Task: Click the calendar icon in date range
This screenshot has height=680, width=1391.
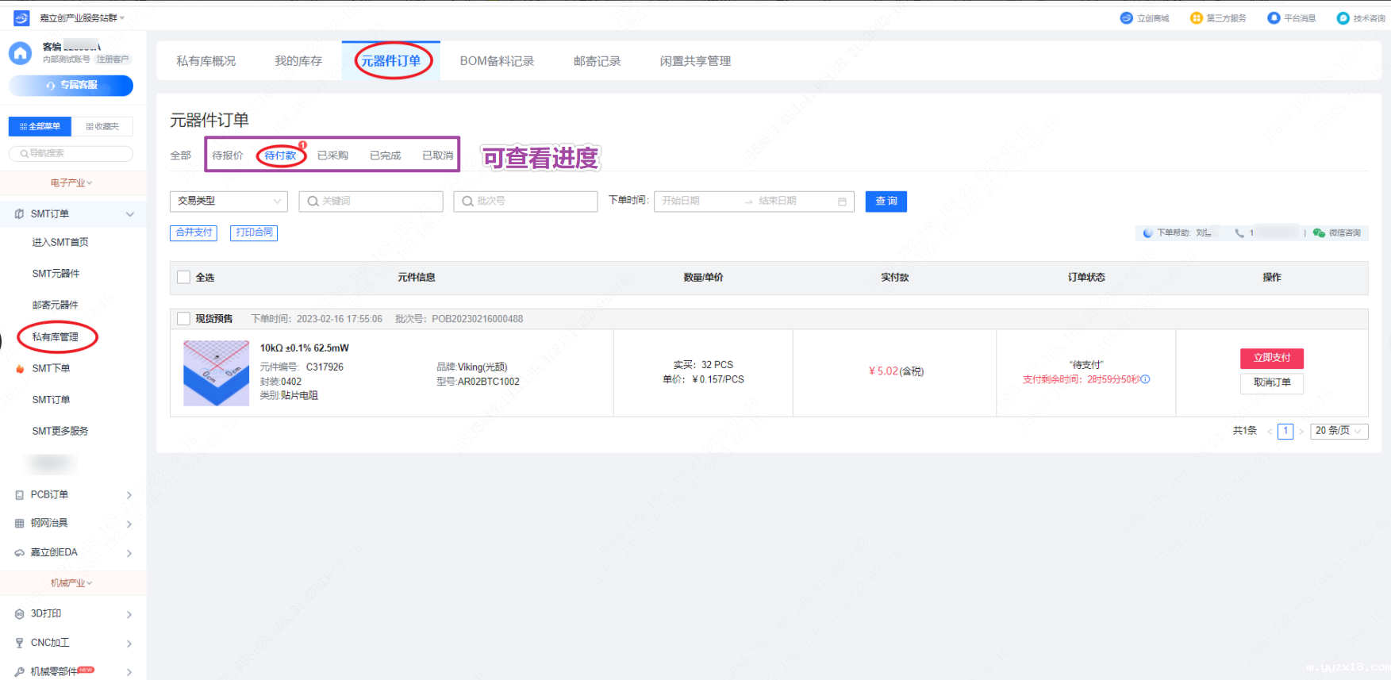Action: click(x=842, y=202)
